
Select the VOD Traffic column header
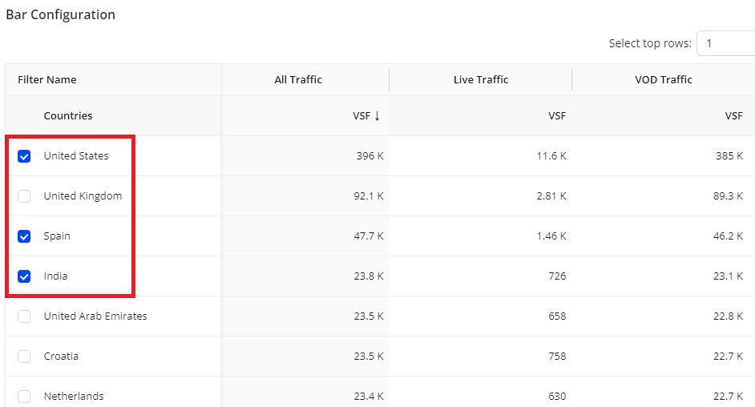[663, 80]
